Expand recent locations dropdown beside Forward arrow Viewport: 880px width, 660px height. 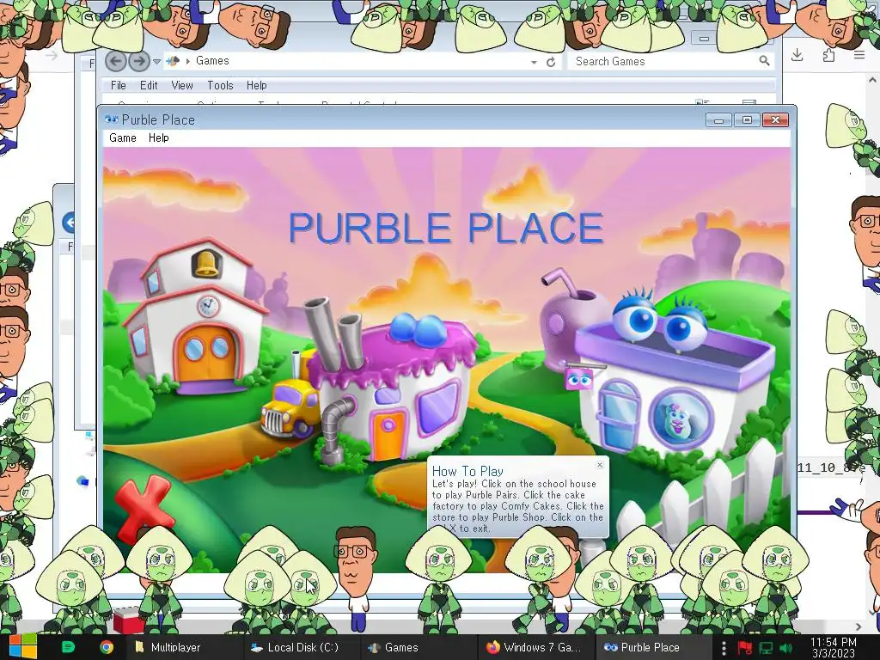tap(157, 61)
